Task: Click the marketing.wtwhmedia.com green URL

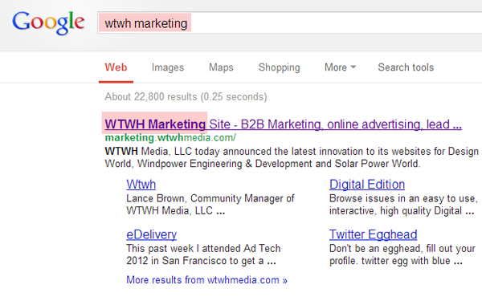Action: tap(170, 137)
